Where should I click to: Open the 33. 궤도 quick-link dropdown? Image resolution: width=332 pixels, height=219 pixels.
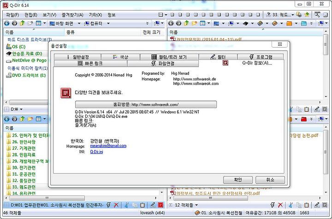coord(293,15)
